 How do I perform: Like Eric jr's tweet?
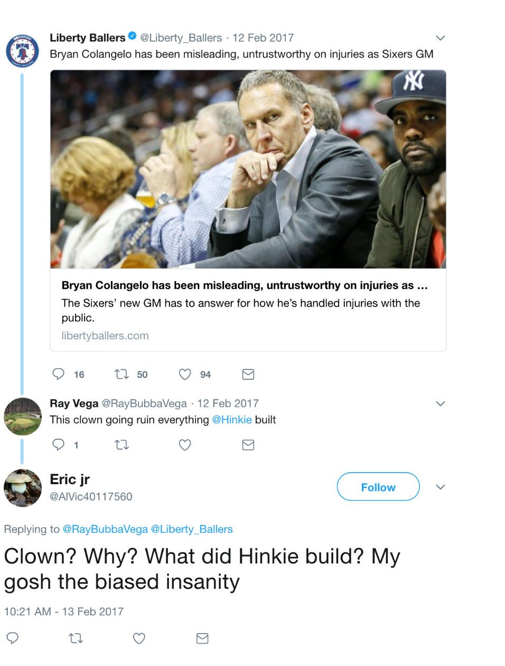(x=139, y=639)
